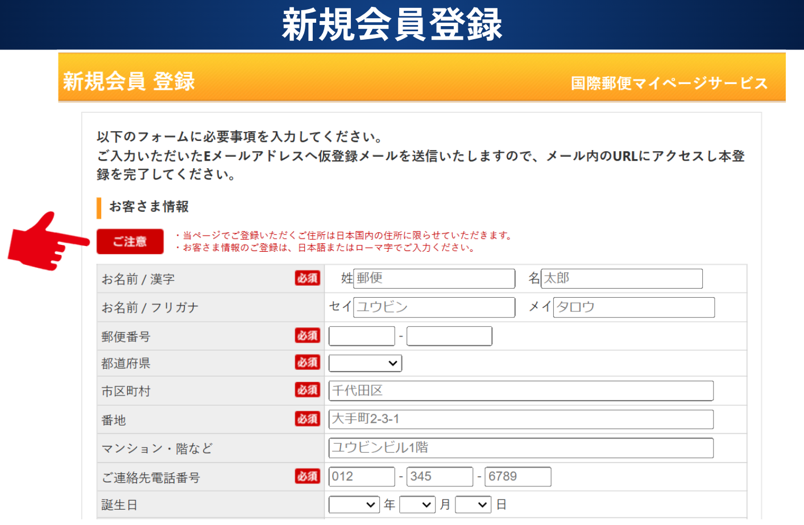Click the マンション・階など building field
The width and height of the screenshot is (804, 525).
click(521, 448)
